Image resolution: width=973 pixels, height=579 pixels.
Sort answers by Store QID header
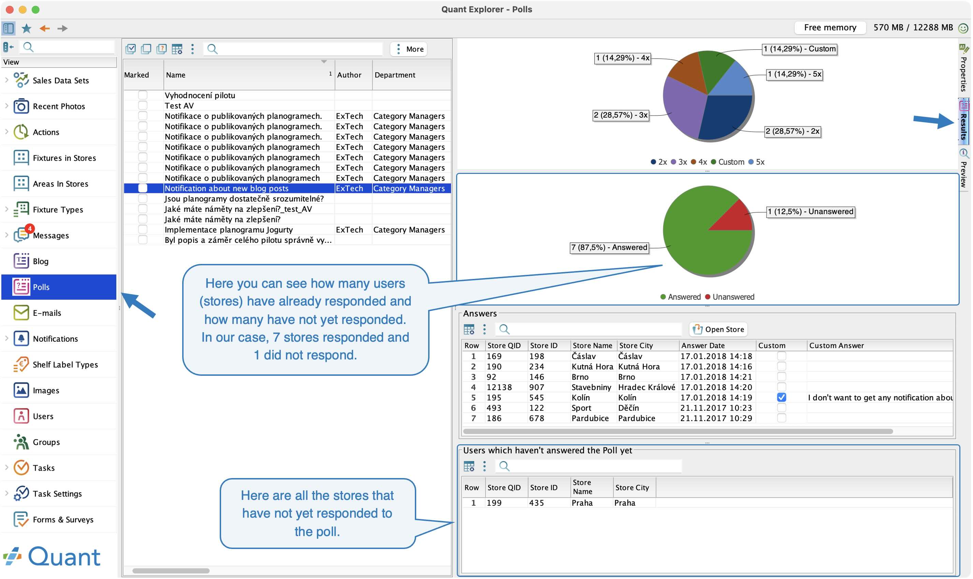507,345
